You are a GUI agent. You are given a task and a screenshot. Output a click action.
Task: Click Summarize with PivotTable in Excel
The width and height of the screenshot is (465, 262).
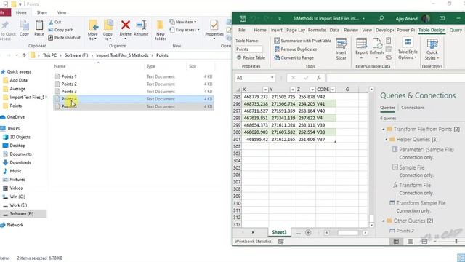(x=303, y=41)
